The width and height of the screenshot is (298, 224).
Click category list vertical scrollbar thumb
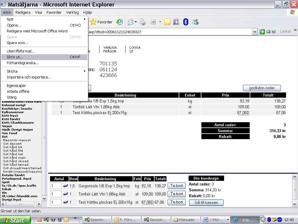[45, 137]
